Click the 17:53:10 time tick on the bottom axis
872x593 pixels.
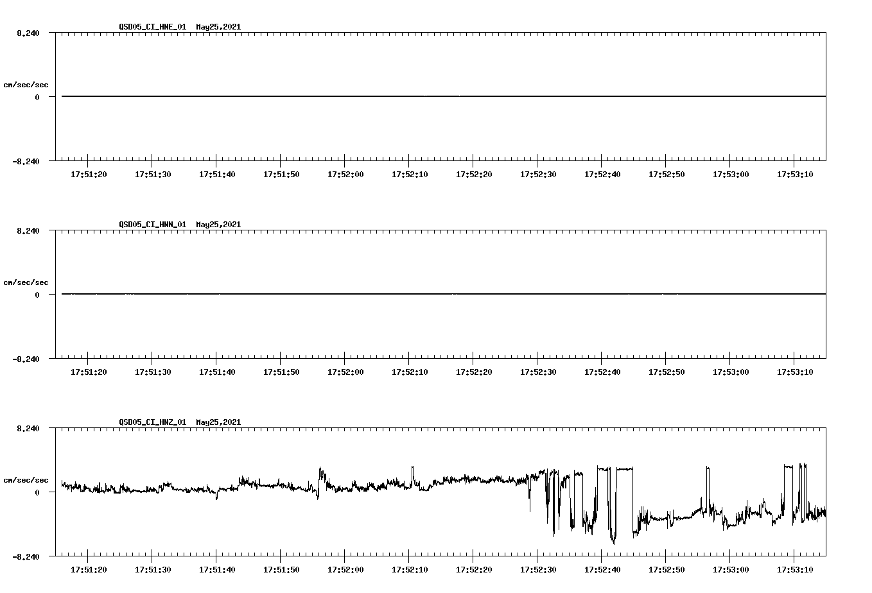(796, 569)
